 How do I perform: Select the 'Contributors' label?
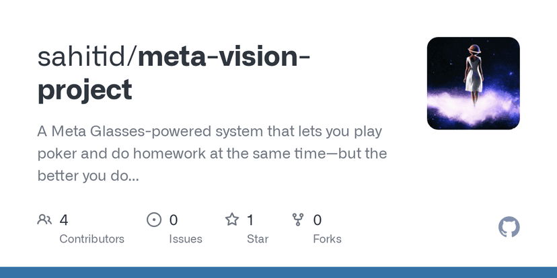coord(91,239)
